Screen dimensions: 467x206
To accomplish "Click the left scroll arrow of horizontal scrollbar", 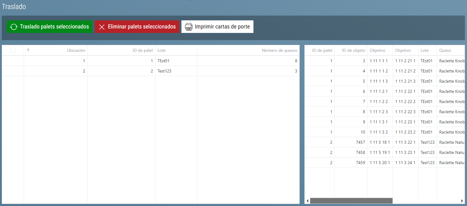I will (x=307, y=201).
